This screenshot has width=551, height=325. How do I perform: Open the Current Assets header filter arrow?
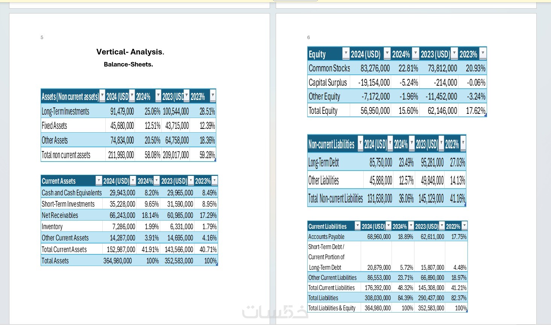point(99,181)
